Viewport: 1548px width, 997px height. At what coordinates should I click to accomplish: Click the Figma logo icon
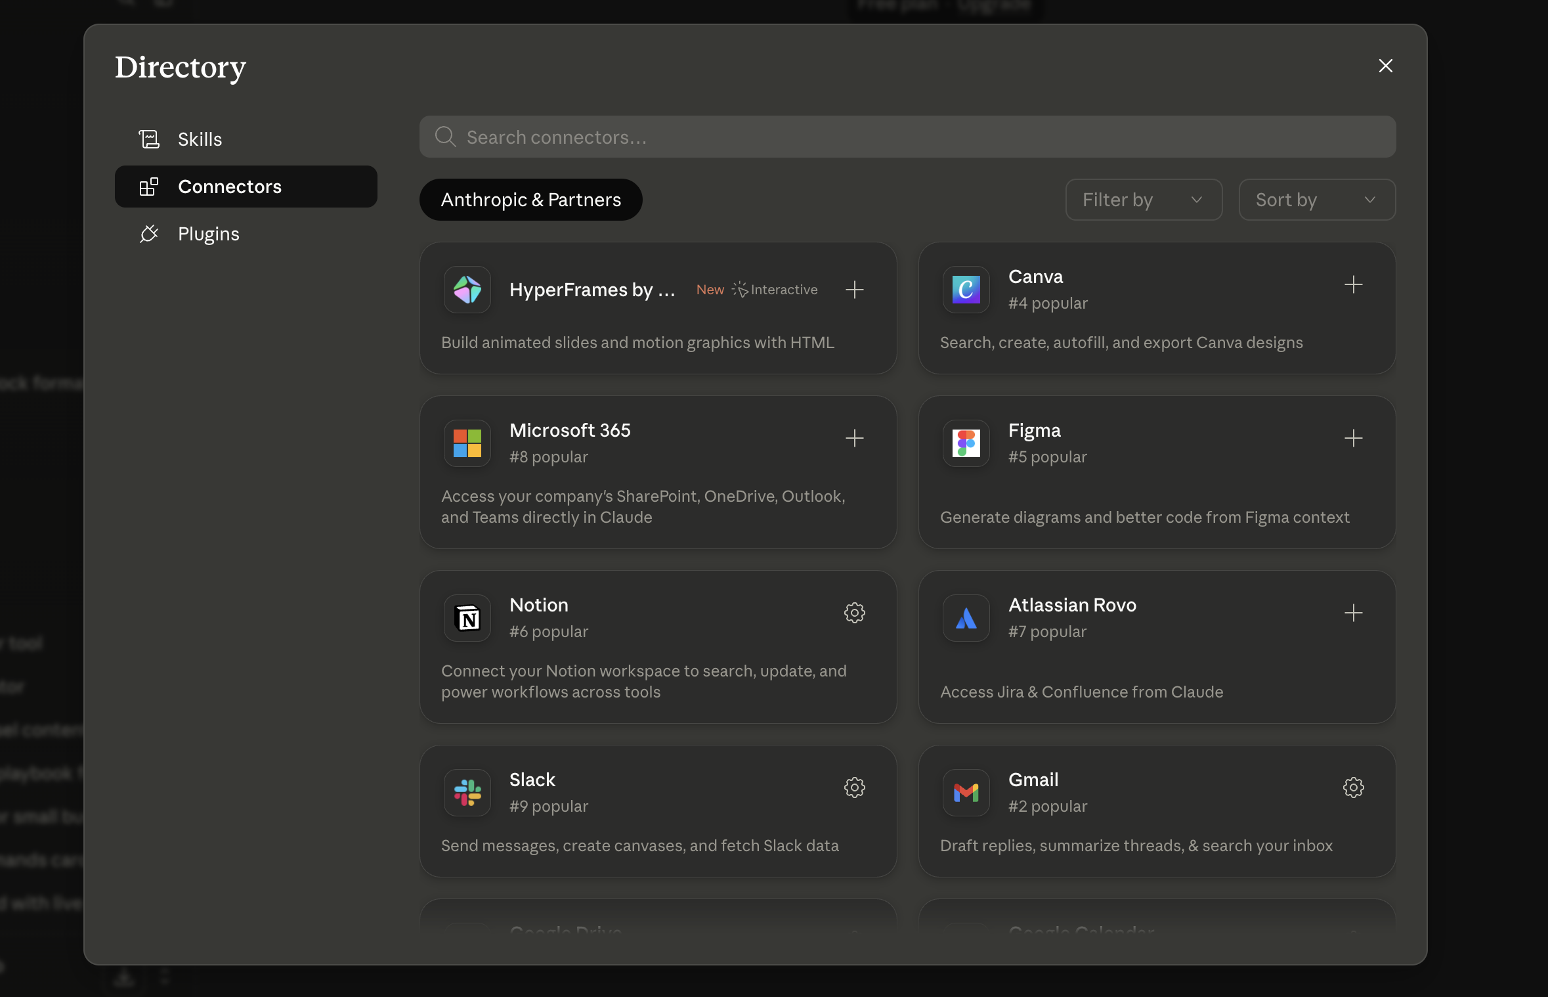click(966, 443)
